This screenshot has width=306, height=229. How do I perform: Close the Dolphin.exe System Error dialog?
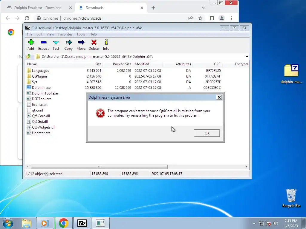(x=219, y=98)
